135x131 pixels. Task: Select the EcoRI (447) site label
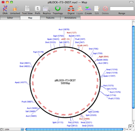coord(83,45)
